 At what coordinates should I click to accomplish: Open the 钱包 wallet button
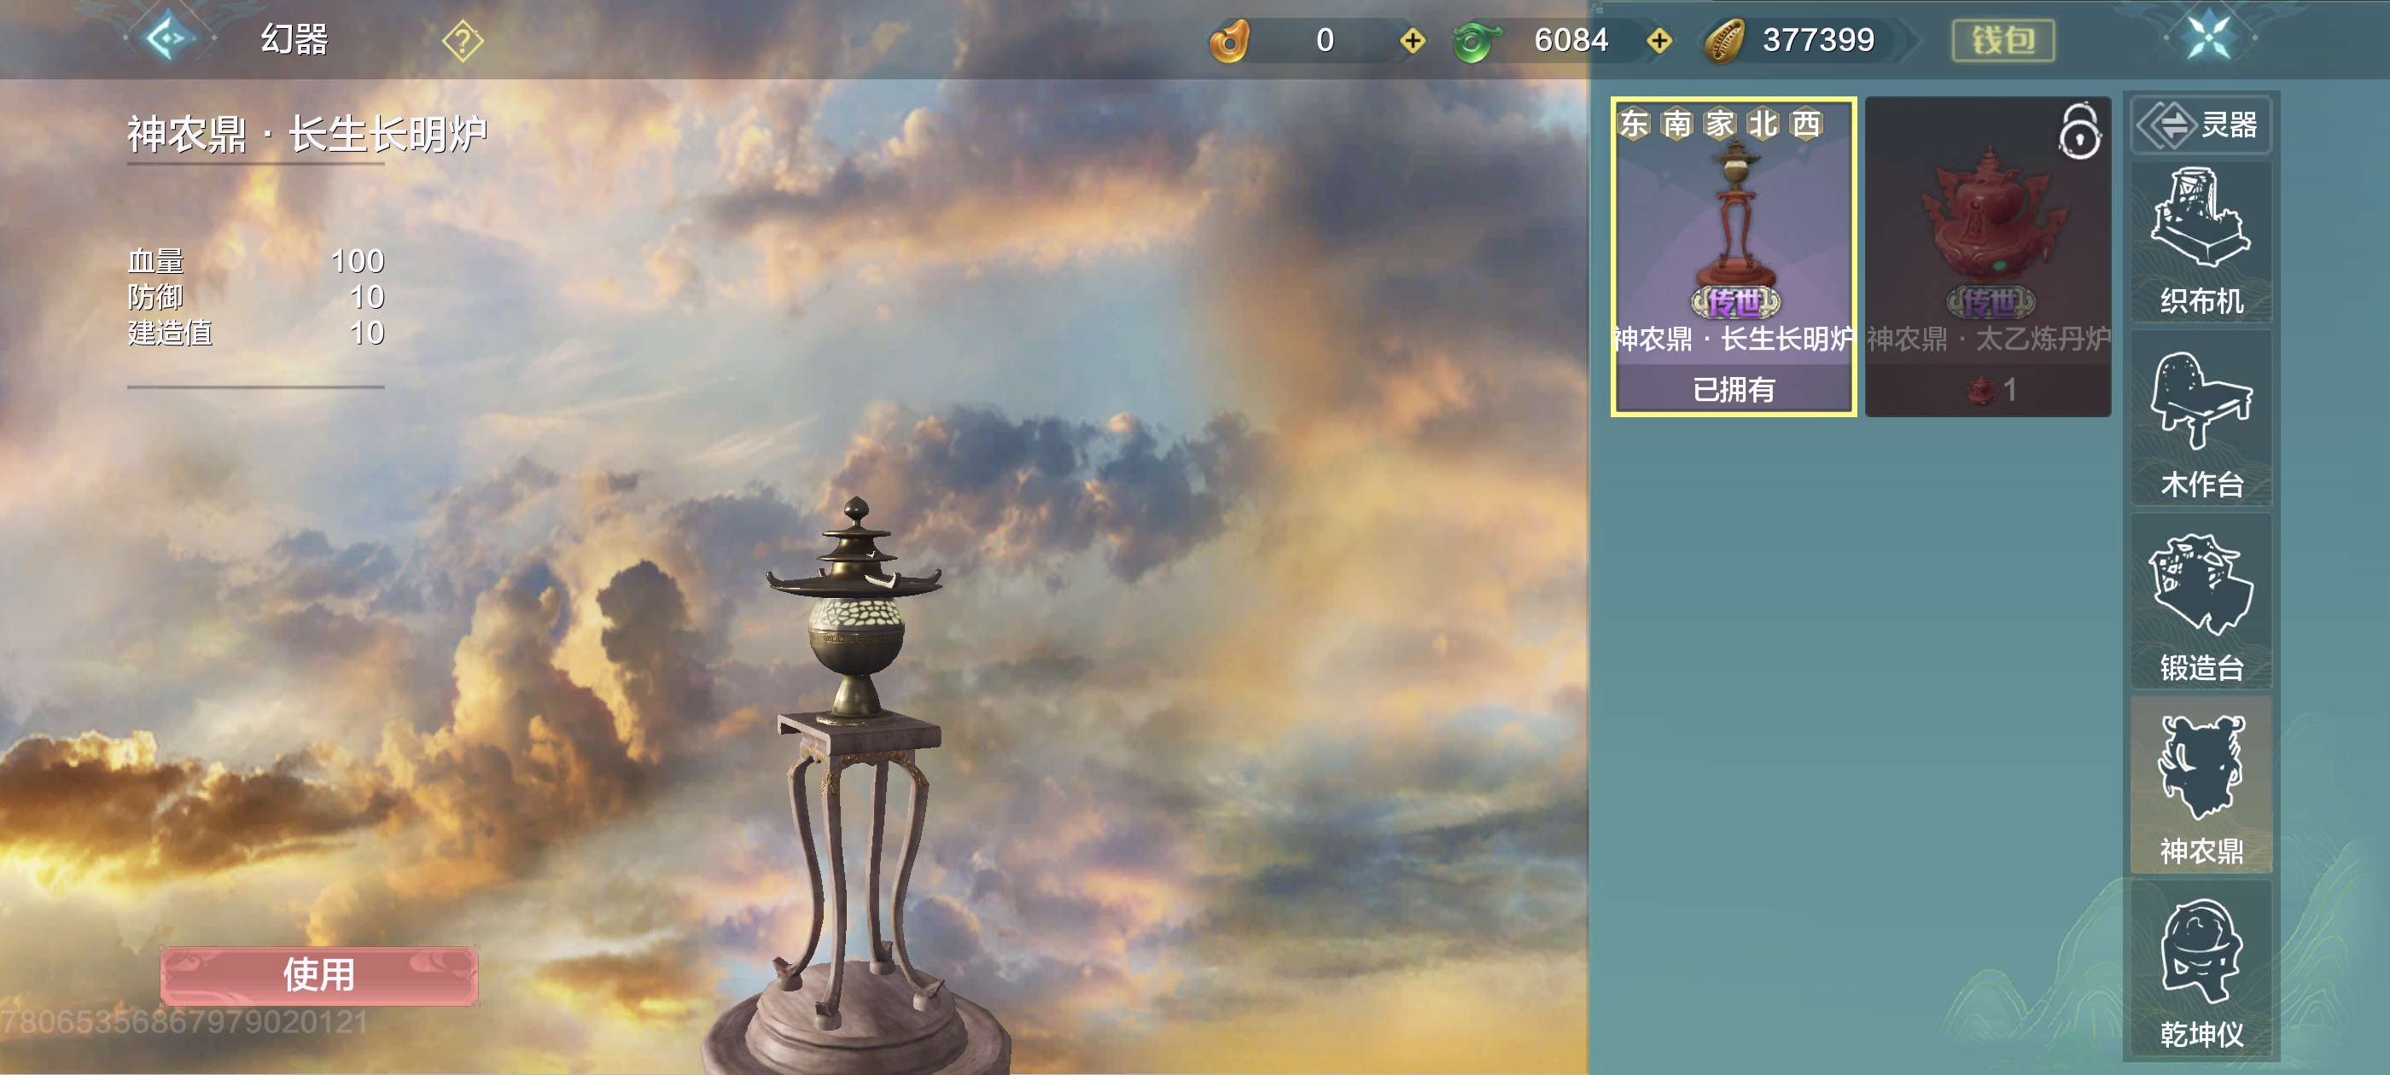click(2002, 41)
